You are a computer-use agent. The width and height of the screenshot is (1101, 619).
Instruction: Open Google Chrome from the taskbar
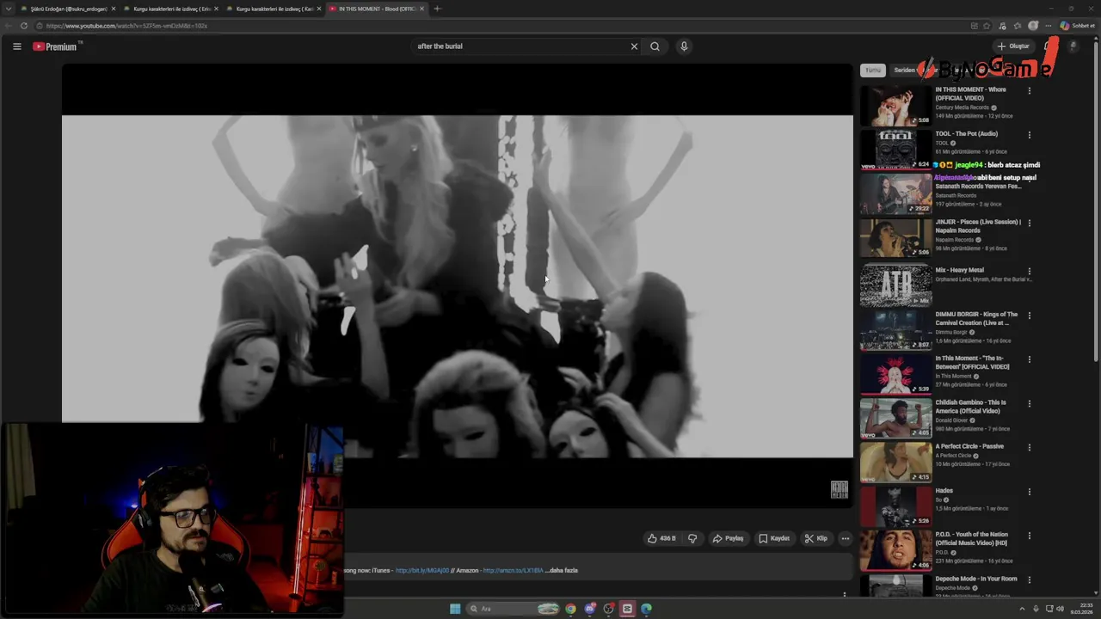click(570, 609)
